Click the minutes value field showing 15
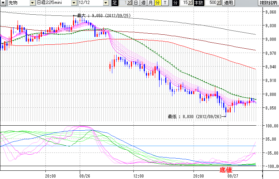The height and width of the screenshot is (179, 279). tap(184, 3)
